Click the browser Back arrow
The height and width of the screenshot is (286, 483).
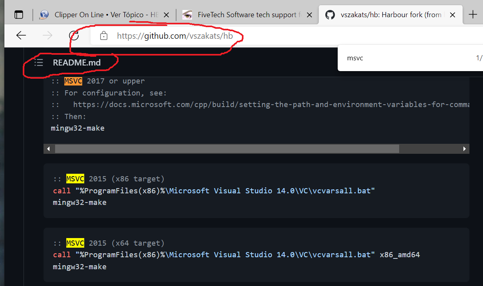(21, 36)
